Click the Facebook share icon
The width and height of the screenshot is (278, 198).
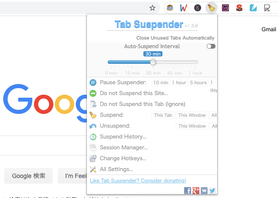click(188, 191)
